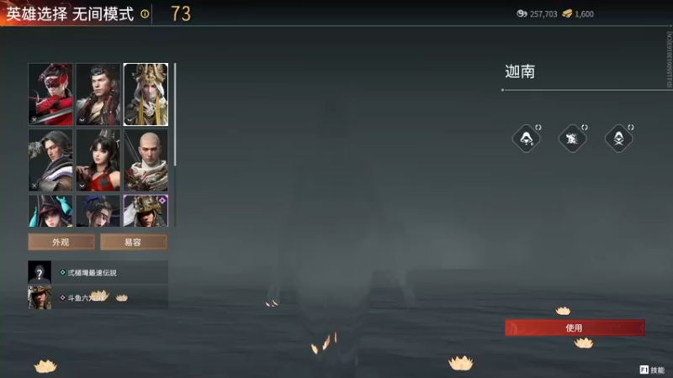Pick the gold-crowned white-haired hero portrait
This screenshot has height=378, width=673.
pyautogui.click(x=146, y=94)
